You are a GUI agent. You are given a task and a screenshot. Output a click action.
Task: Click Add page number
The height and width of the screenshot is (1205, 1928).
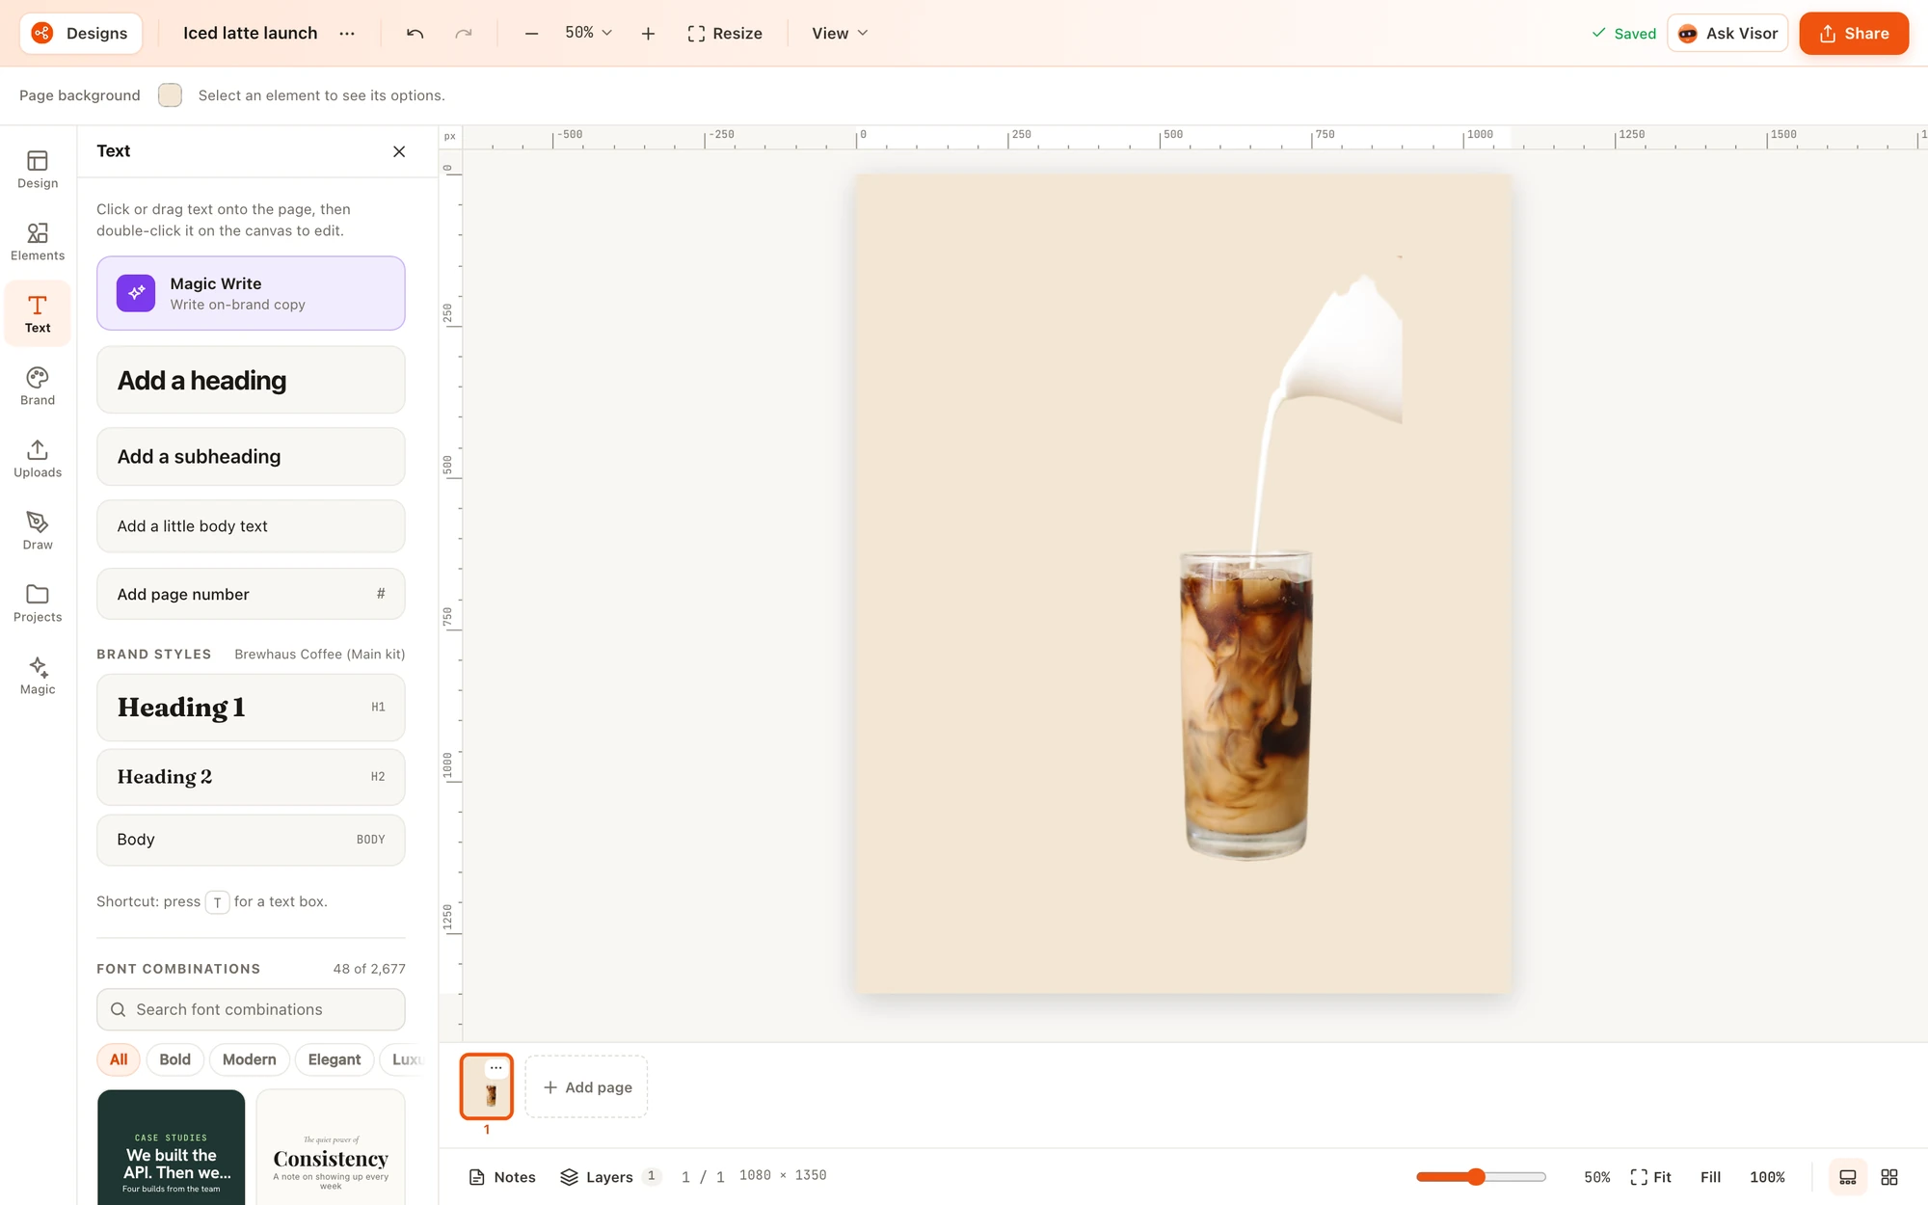[251, 595]
